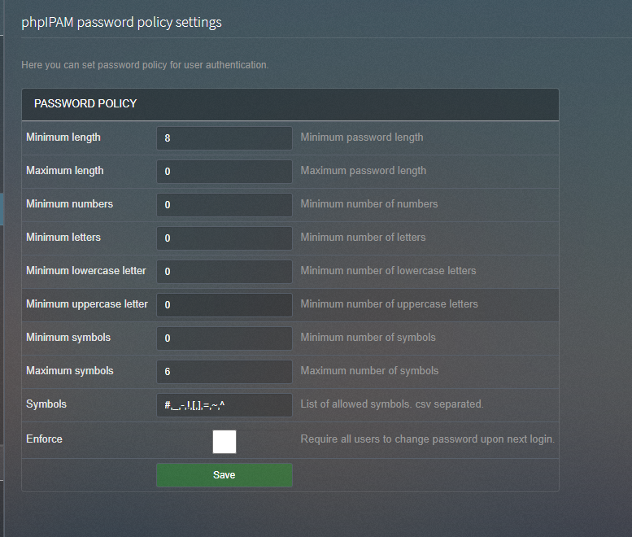This screenshot has height=537, width=632.
Task: Select the Minimum letters input field
Action: pyautogui.click(x=224, y=238)
